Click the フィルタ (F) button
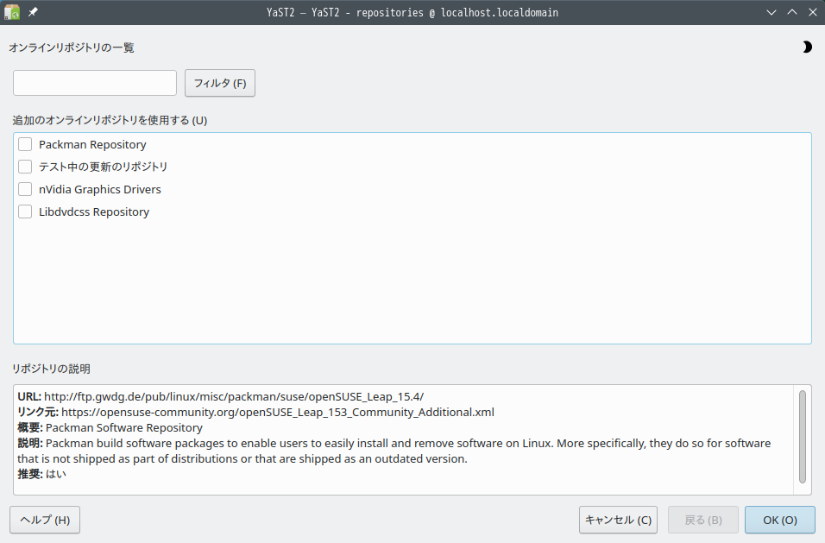The height and width of the screenshot is (543, 825). [x=220, y=83]
